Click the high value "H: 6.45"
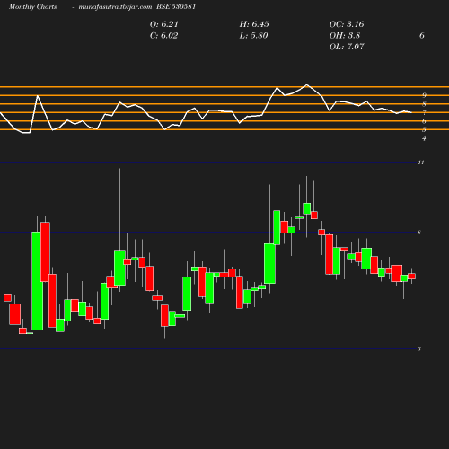This screenshot has width=449, height=449. [254, 24]
